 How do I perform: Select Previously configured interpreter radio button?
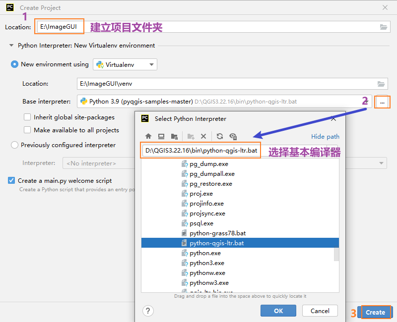(14, 145)
